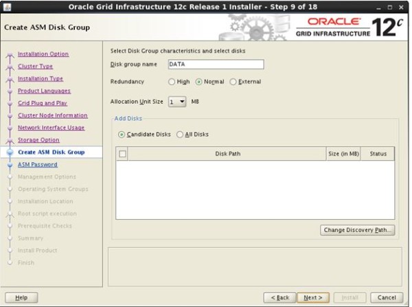Maximize the installer window
412x307 pixels.
(x=390, y=8)
